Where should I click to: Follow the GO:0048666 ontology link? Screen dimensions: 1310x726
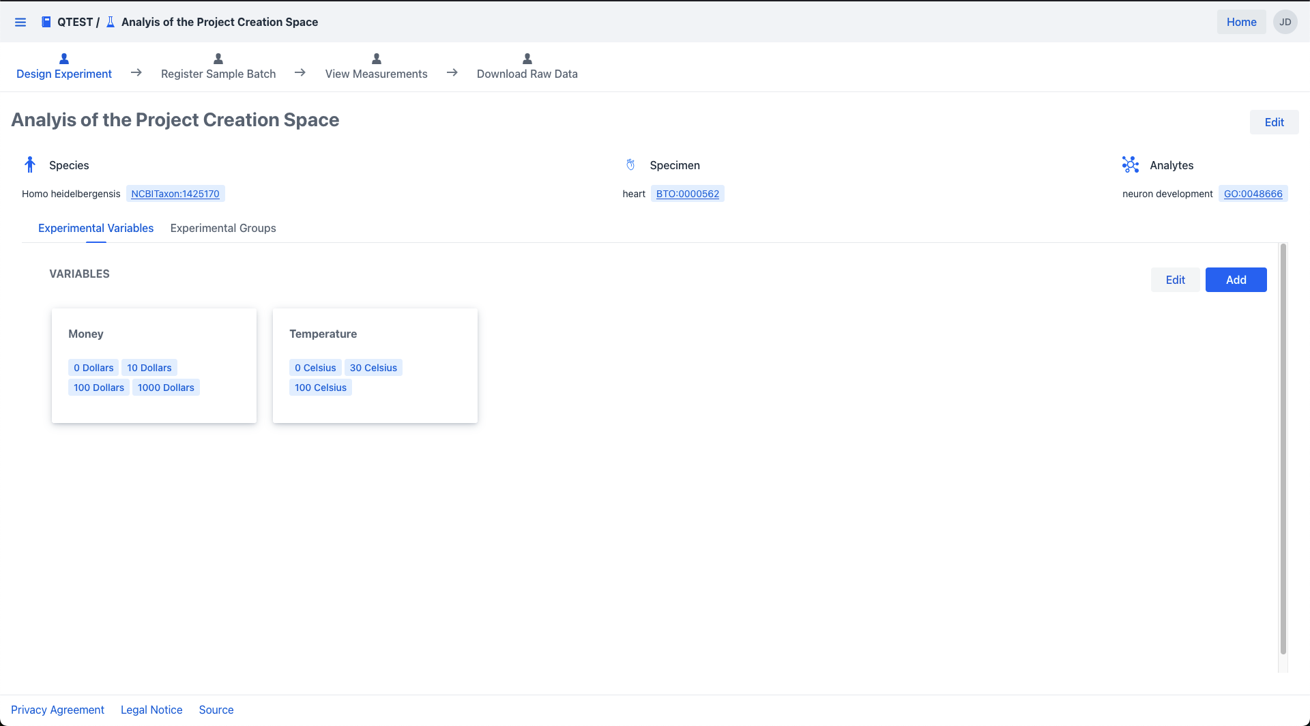coord(1253,194)
